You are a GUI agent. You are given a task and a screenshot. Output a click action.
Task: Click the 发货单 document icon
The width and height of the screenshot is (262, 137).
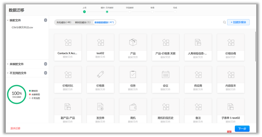click(100, 107)
